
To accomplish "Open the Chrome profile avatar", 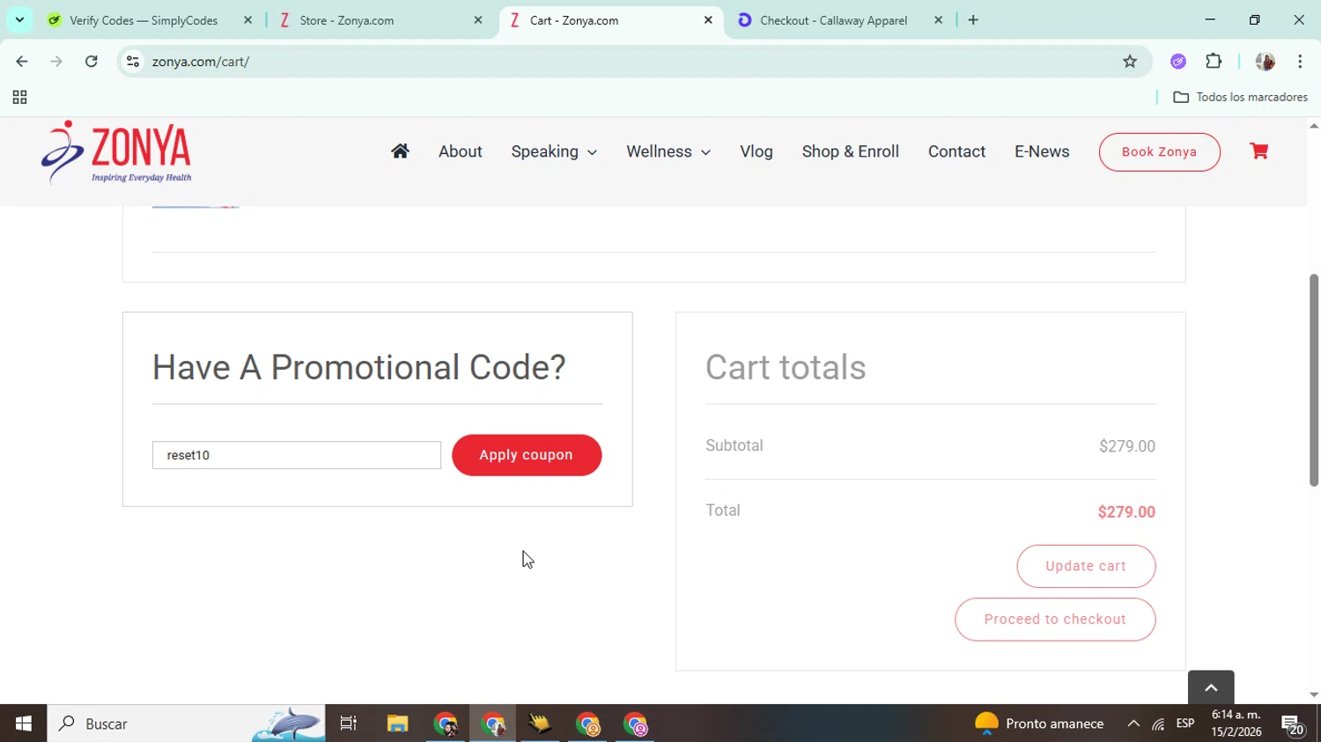I will click(1266, 62).
